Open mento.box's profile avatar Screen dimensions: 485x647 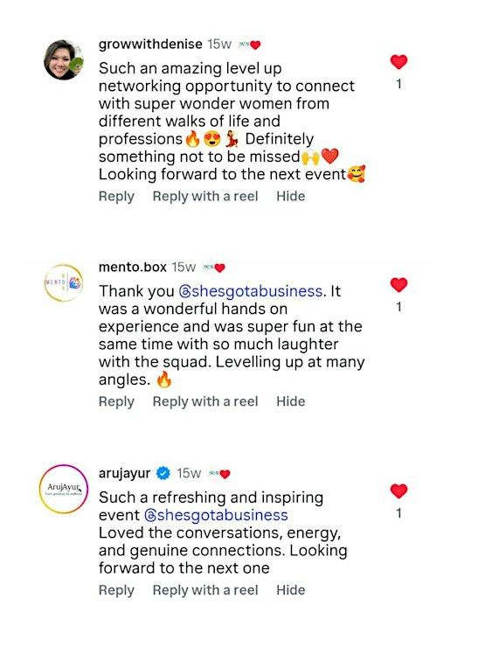tap(64, 282)
